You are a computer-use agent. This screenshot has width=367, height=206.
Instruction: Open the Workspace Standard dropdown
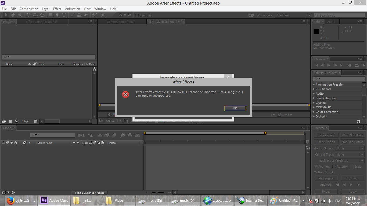click(293, 15)
